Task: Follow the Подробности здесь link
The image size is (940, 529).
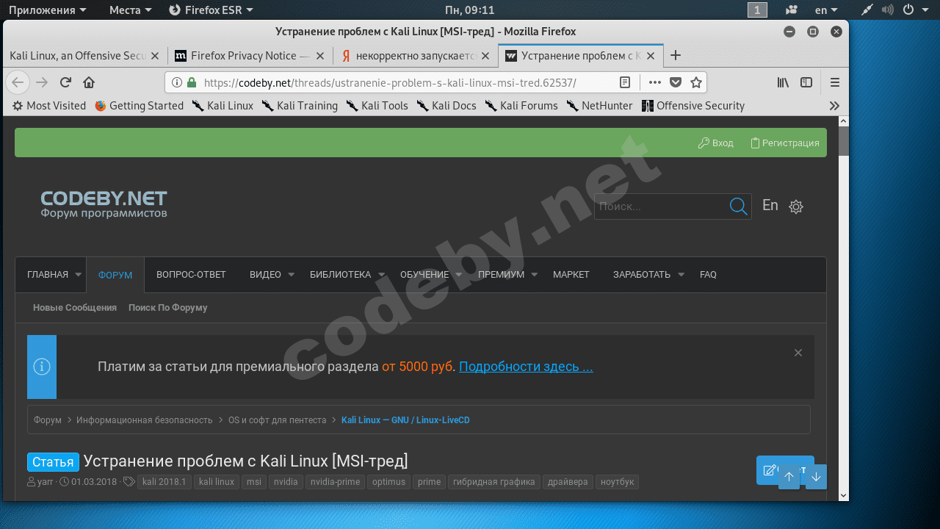Action: (x=526, y=367)
